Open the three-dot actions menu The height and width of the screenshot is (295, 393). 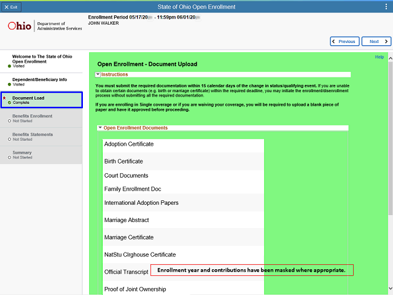point(386,7)
